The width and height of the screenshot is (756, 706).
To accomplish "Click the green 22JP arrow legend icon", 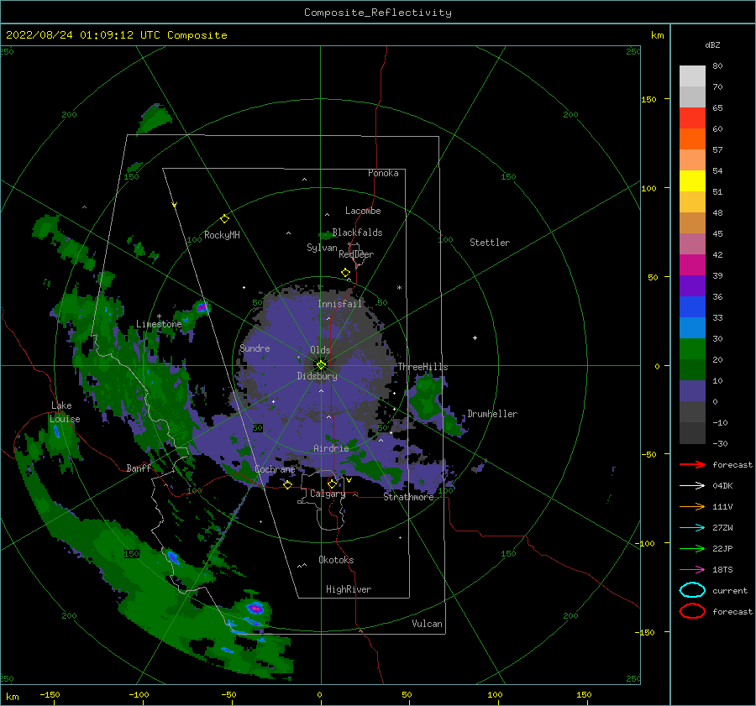I will coord(692,548).
